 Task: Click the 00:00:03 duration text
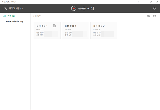pos(97,30)
